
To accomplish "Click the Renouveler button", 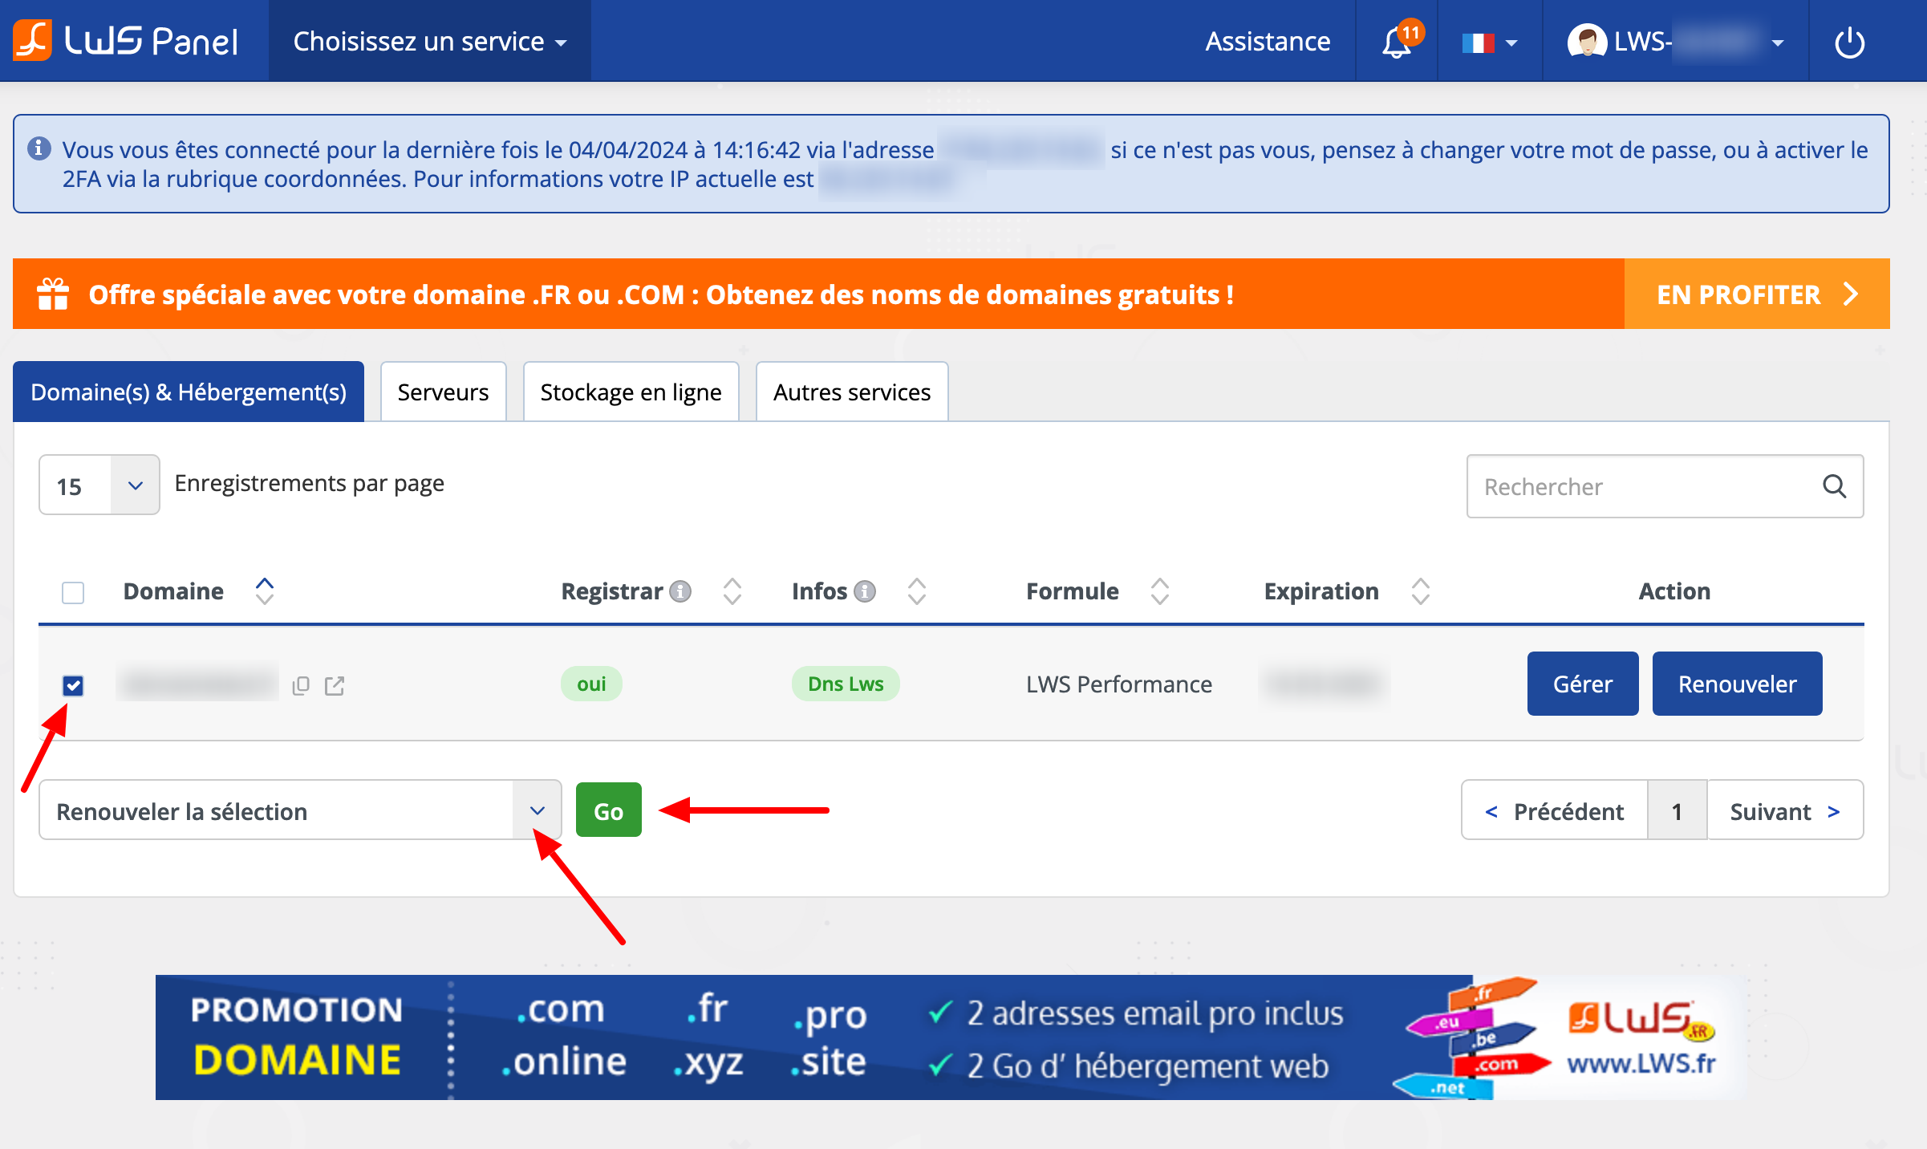I will point(1738,684).
